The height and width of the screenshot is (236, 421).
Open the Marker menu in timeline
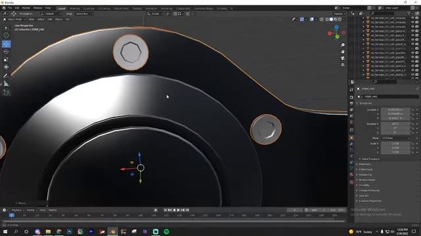click(53, 210)
